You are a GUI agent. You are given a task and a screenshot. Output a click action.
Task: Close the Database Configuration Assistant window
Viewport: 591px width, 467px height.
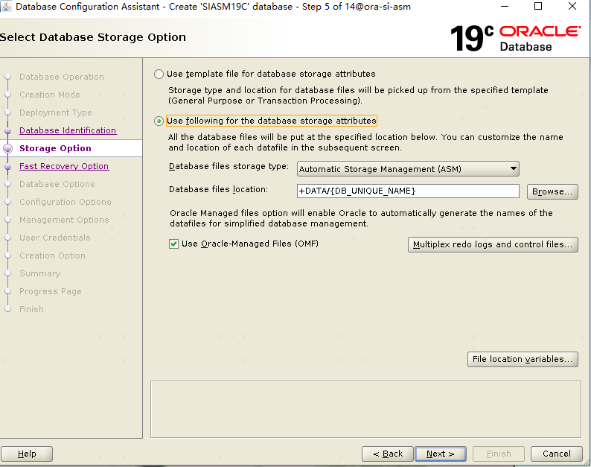[572, 7]
